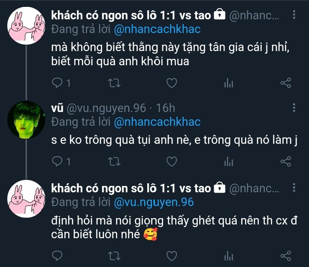Open replies on the first tweet

[x=61, y=83]
